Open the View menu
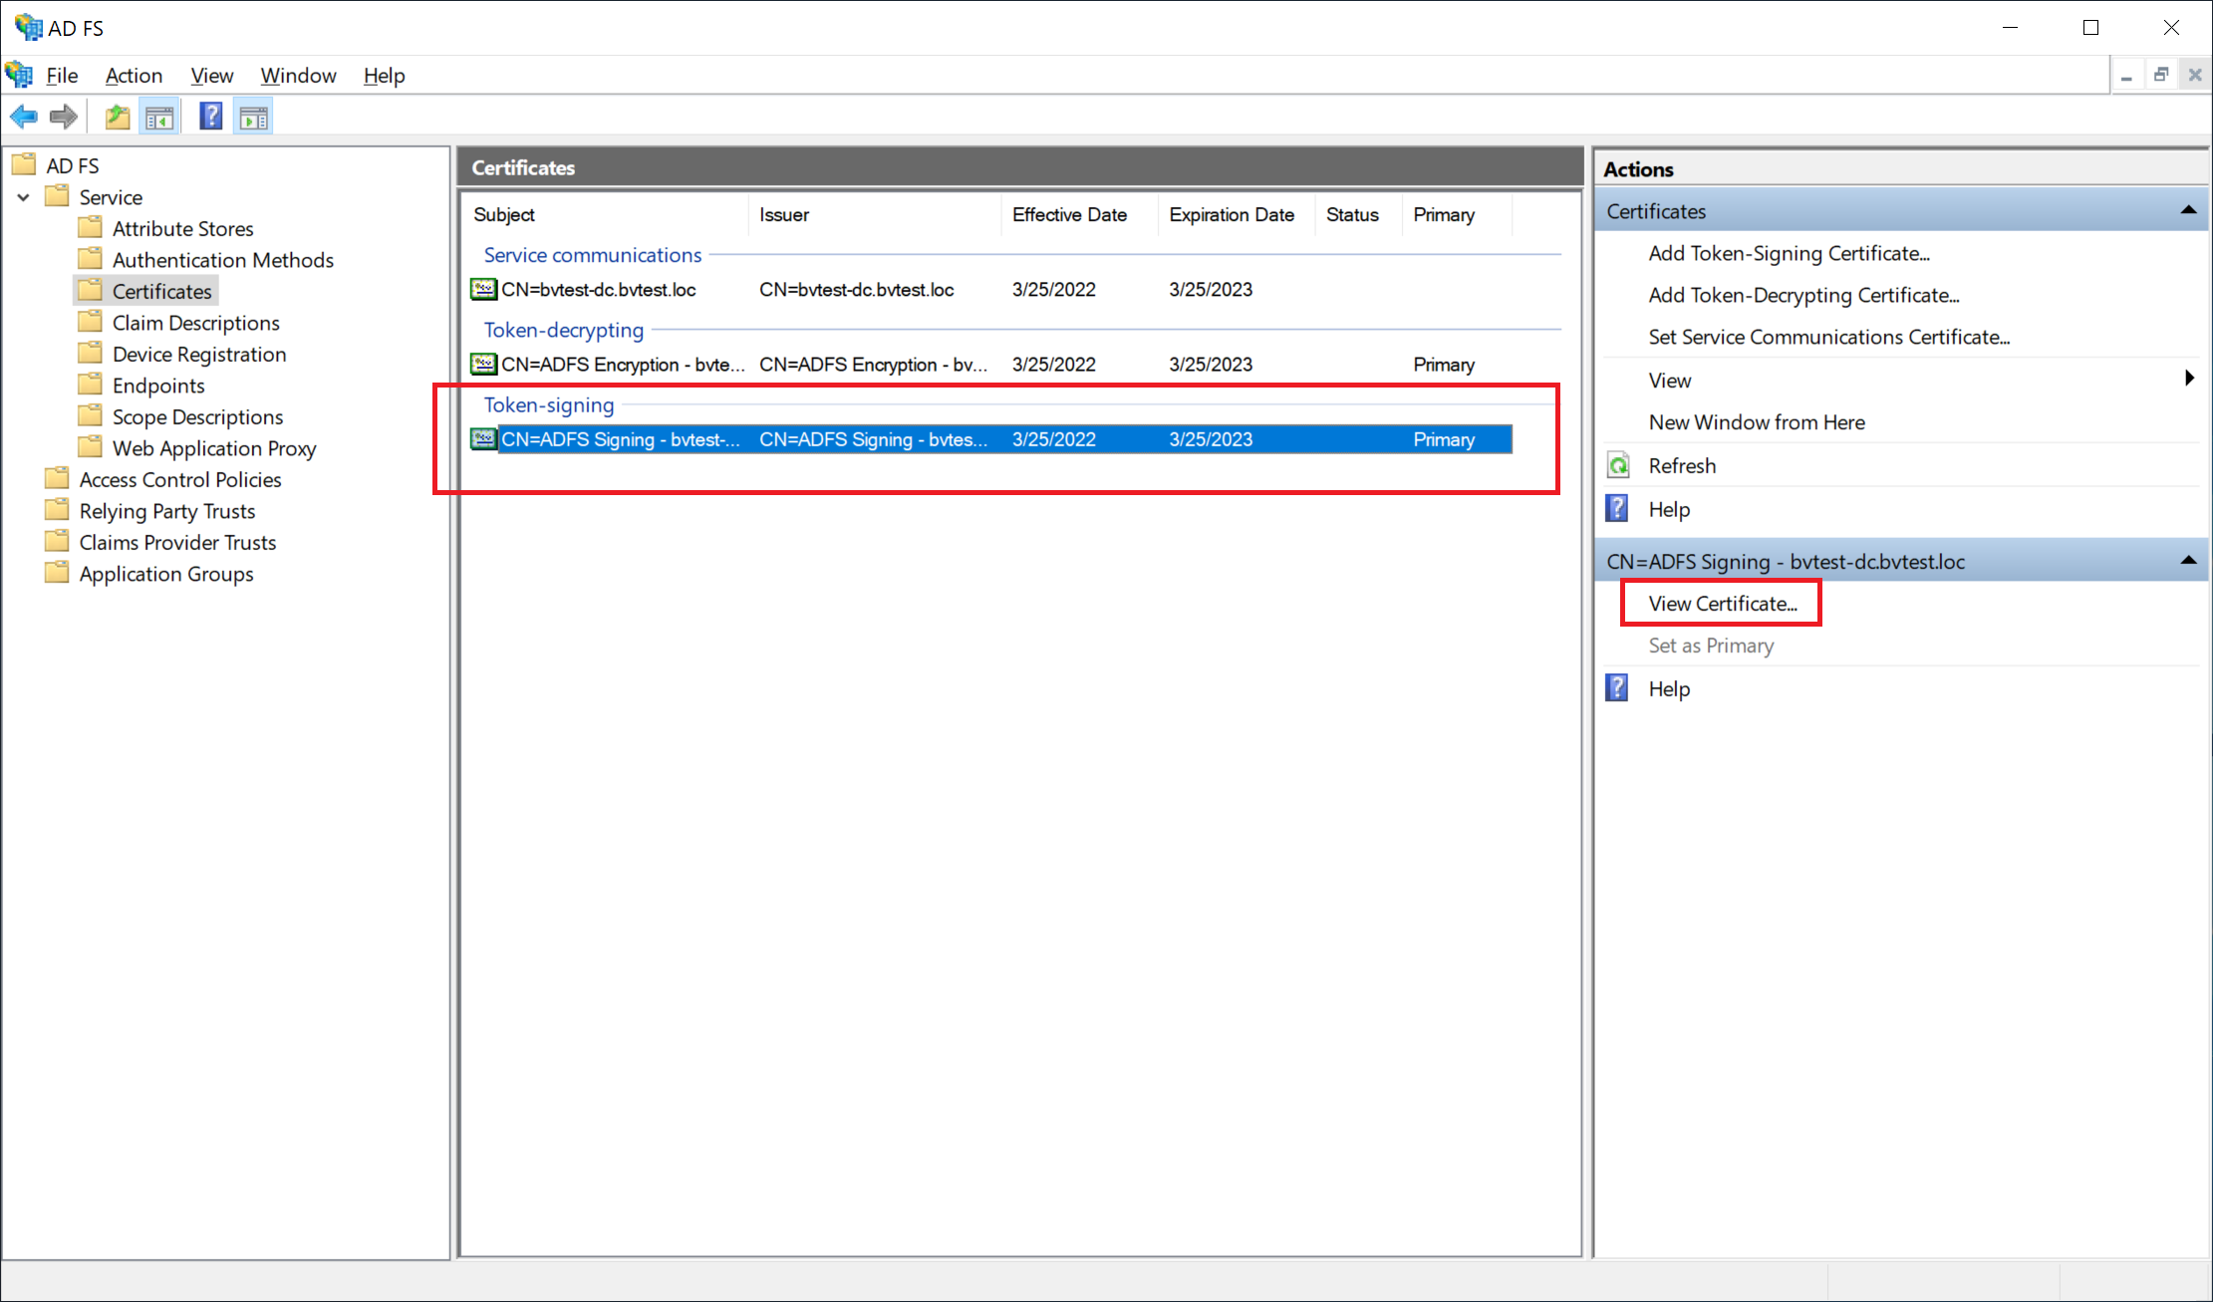This screenshot has width=2213, height=1302. pyautogui.click(x=212, y=76)
